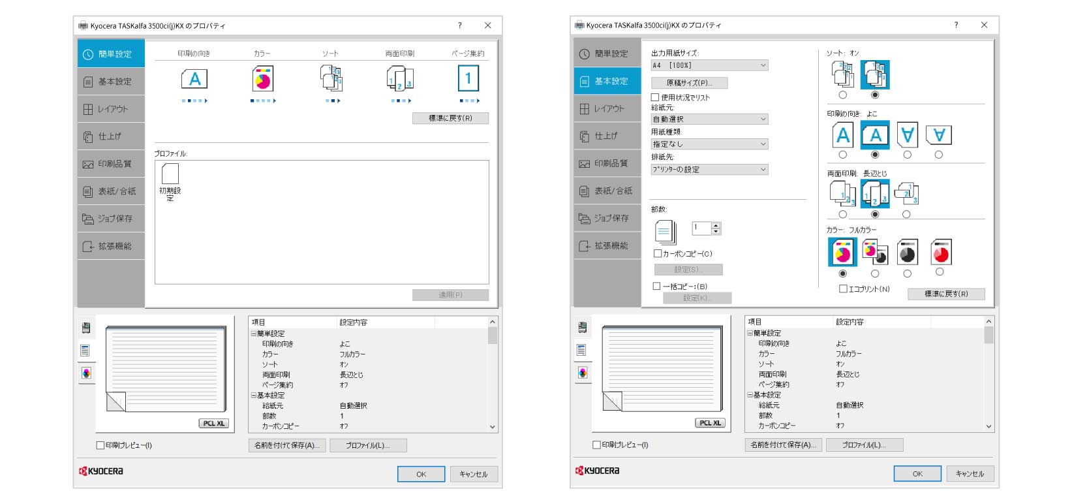Choose the landscape orientation icon in right window

click(875, 135)
